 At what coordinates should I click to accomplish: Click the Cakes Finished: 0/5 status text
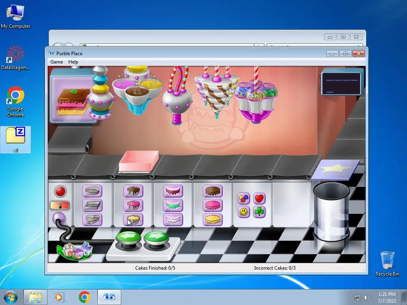pos(155,268)
